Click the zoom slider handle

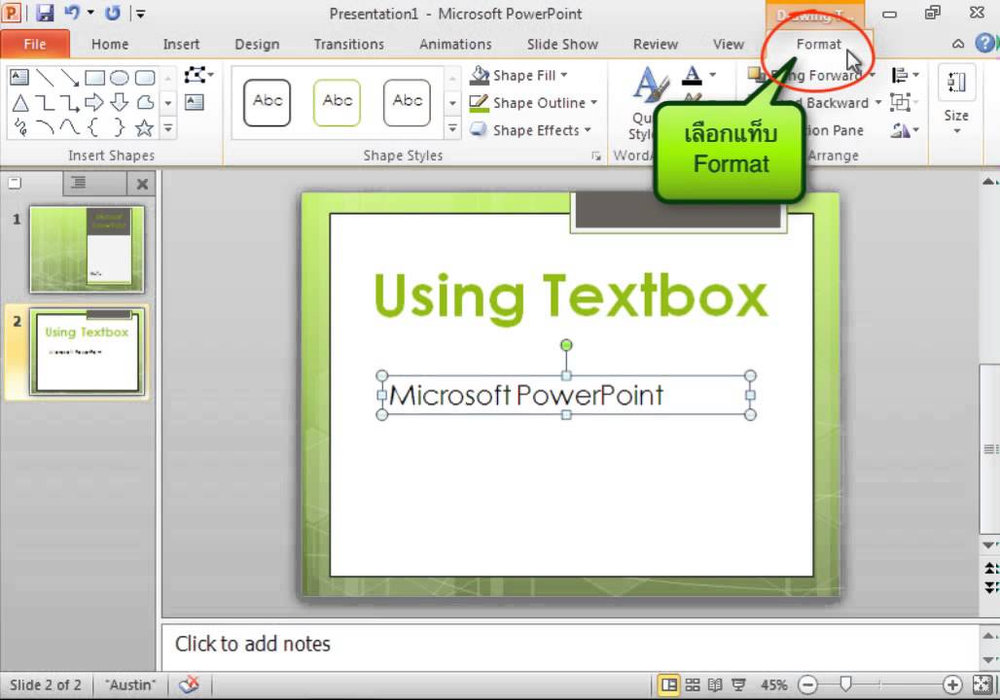[x=845, y=684]
